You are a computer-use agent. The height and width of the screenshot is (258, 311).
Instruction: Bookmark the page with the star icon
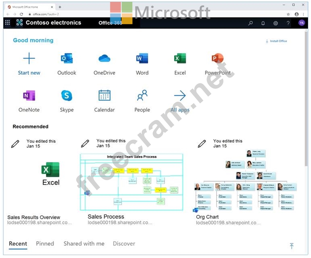pos(288,14)
